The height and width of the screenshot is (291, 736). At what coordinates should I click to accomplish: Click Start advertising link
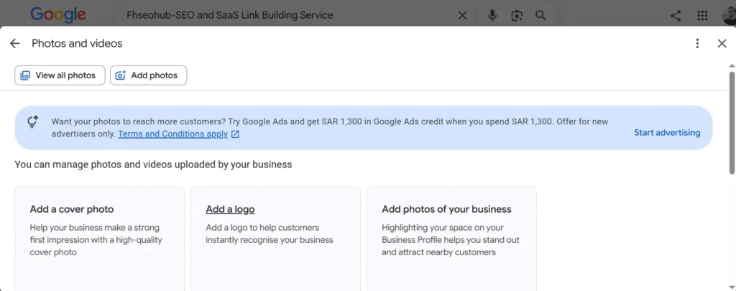pyautogui.click(x=667, y=132)
